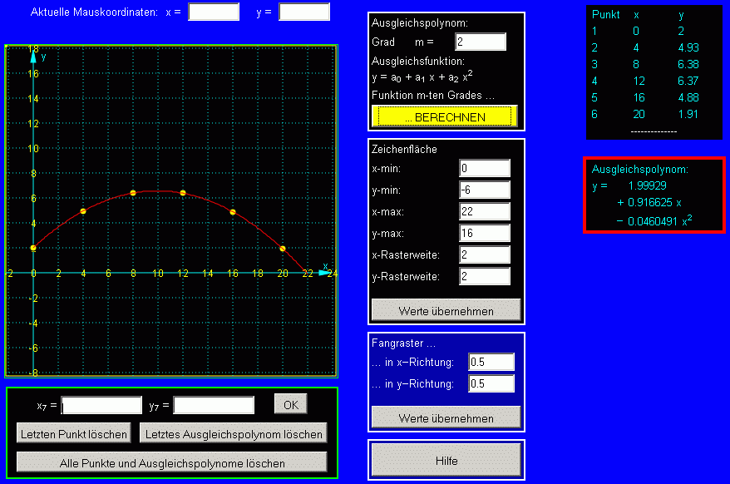Click the y-Rasterweite input field

pos(484,276)
